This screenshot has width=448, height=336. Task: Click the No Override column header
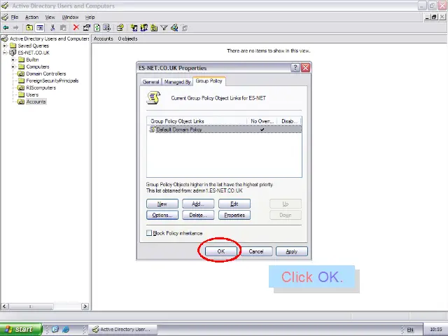262,121
